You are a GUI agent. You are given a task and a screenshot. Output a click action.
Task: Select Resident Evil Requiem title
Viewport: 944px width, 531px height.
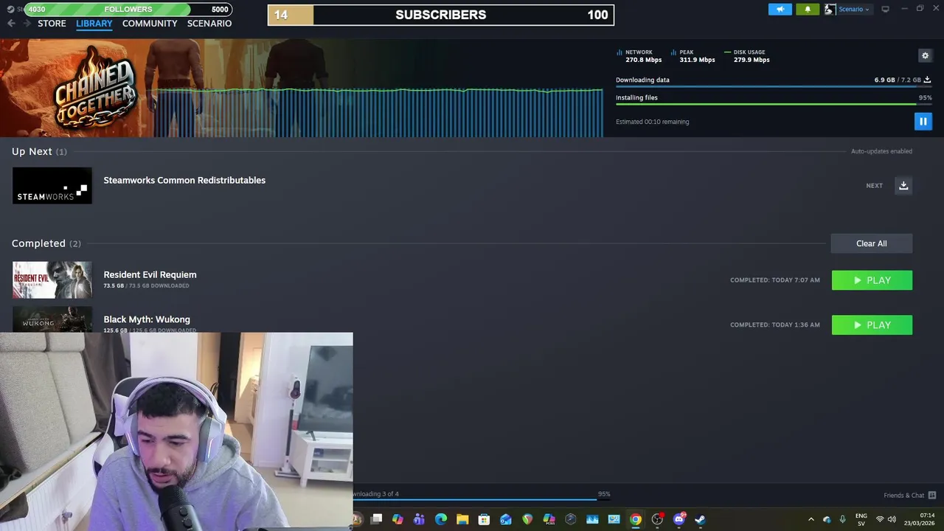150,274
